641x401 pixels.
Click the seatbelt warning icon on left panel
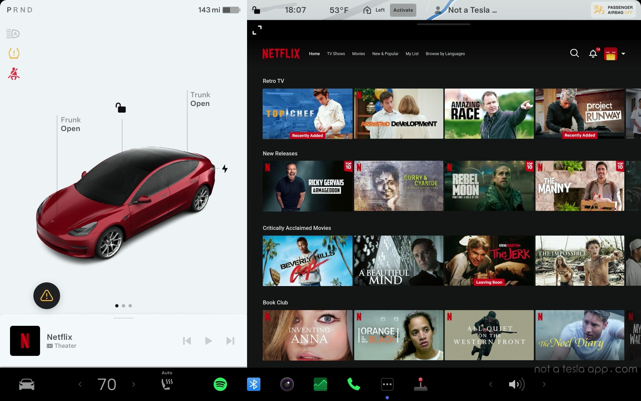(13, 74)
